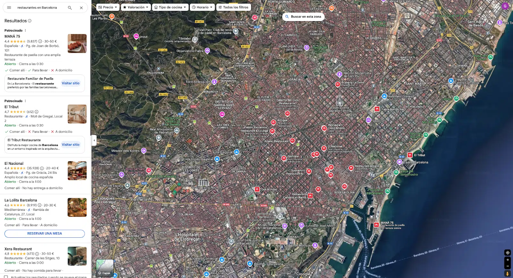Zoom out the map with minus button
The height and width of the screenshot is (278, 513).
pyautogui.click(x=508, y=266)
